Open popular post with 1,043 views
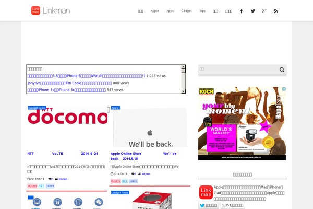This screenshot has width=313, height=209. (86, 76)
